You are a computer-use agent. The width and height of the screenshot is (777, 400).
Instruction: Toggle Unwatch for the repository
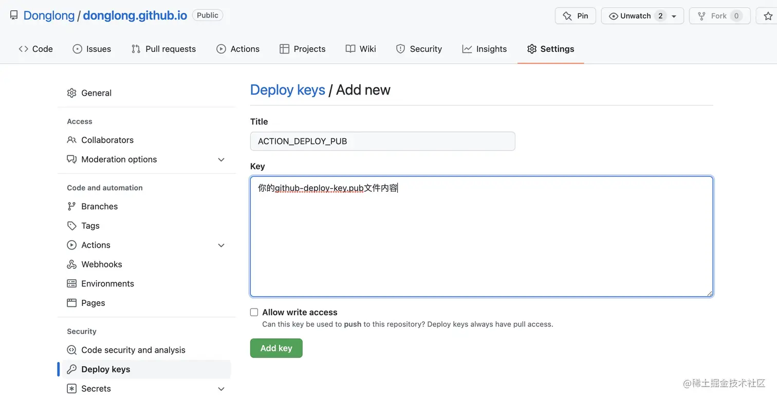[631, 15]
